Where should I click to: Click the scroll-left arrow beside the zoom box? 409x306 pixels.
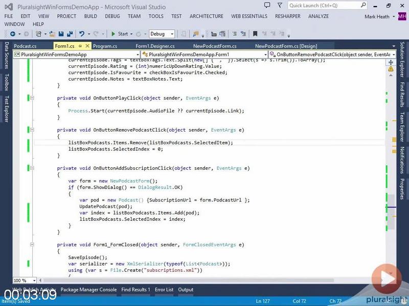pos(40,280)
